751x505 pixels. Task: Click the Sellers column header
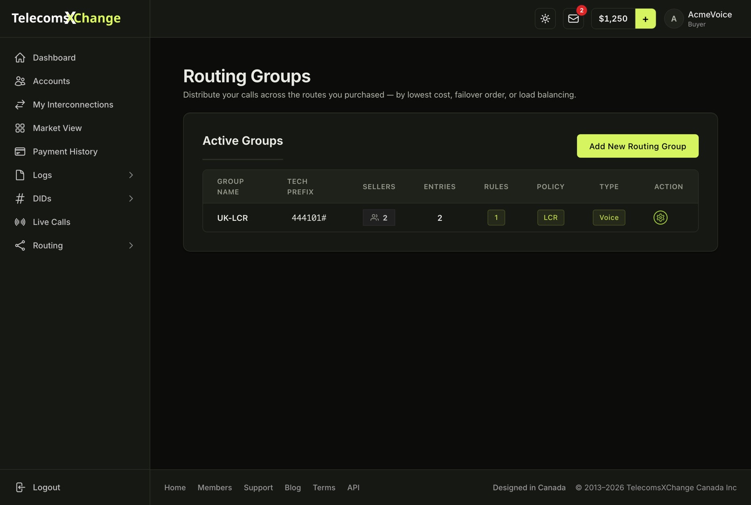pos(379,186)
